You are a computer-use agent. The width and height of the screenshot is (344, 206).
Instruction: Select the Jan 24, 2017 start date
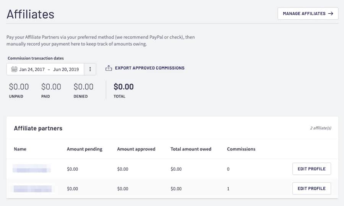(x=32, y=69)
